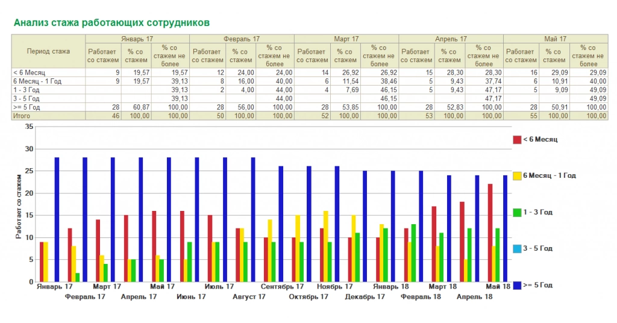Click the cell with value '10,91'
The height and width of the screenshot is (323, 617).
tap(554, 81)
